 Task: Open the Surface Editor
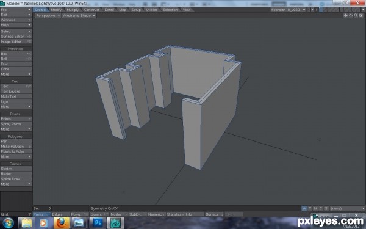tap(16, 37)
